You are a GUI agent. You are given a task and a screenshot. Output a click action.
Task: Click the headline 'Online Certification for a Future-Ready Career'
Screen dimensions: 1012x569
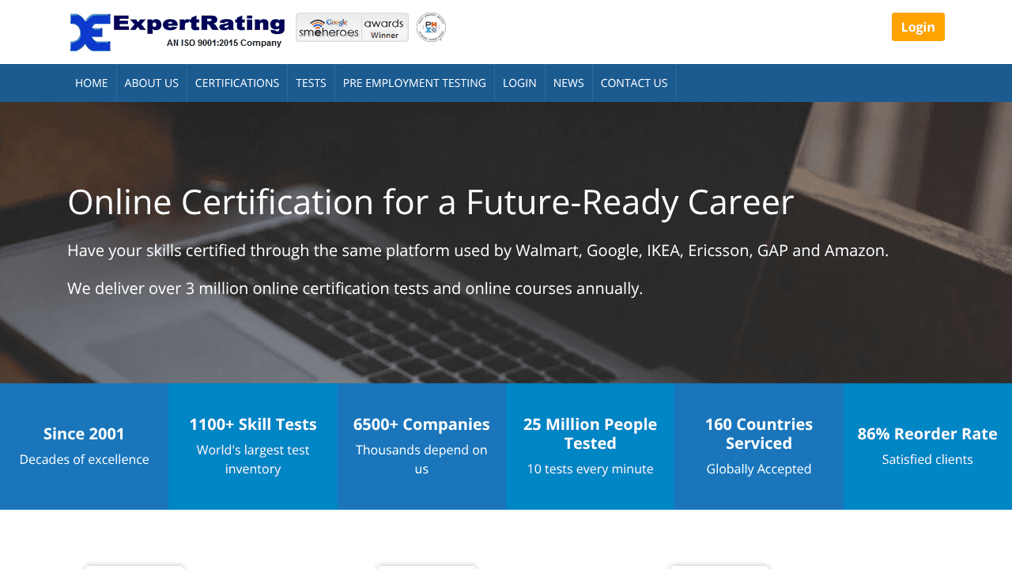(x=431, y=202)
